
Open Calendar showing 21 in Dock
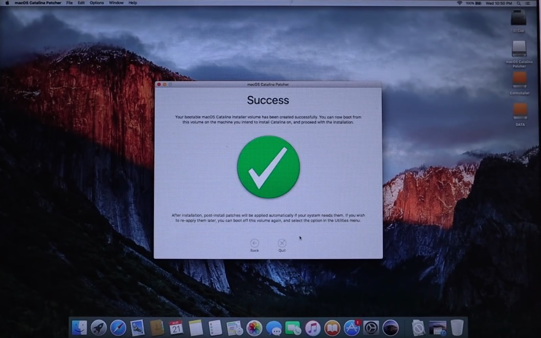click(x=176, y=327)
